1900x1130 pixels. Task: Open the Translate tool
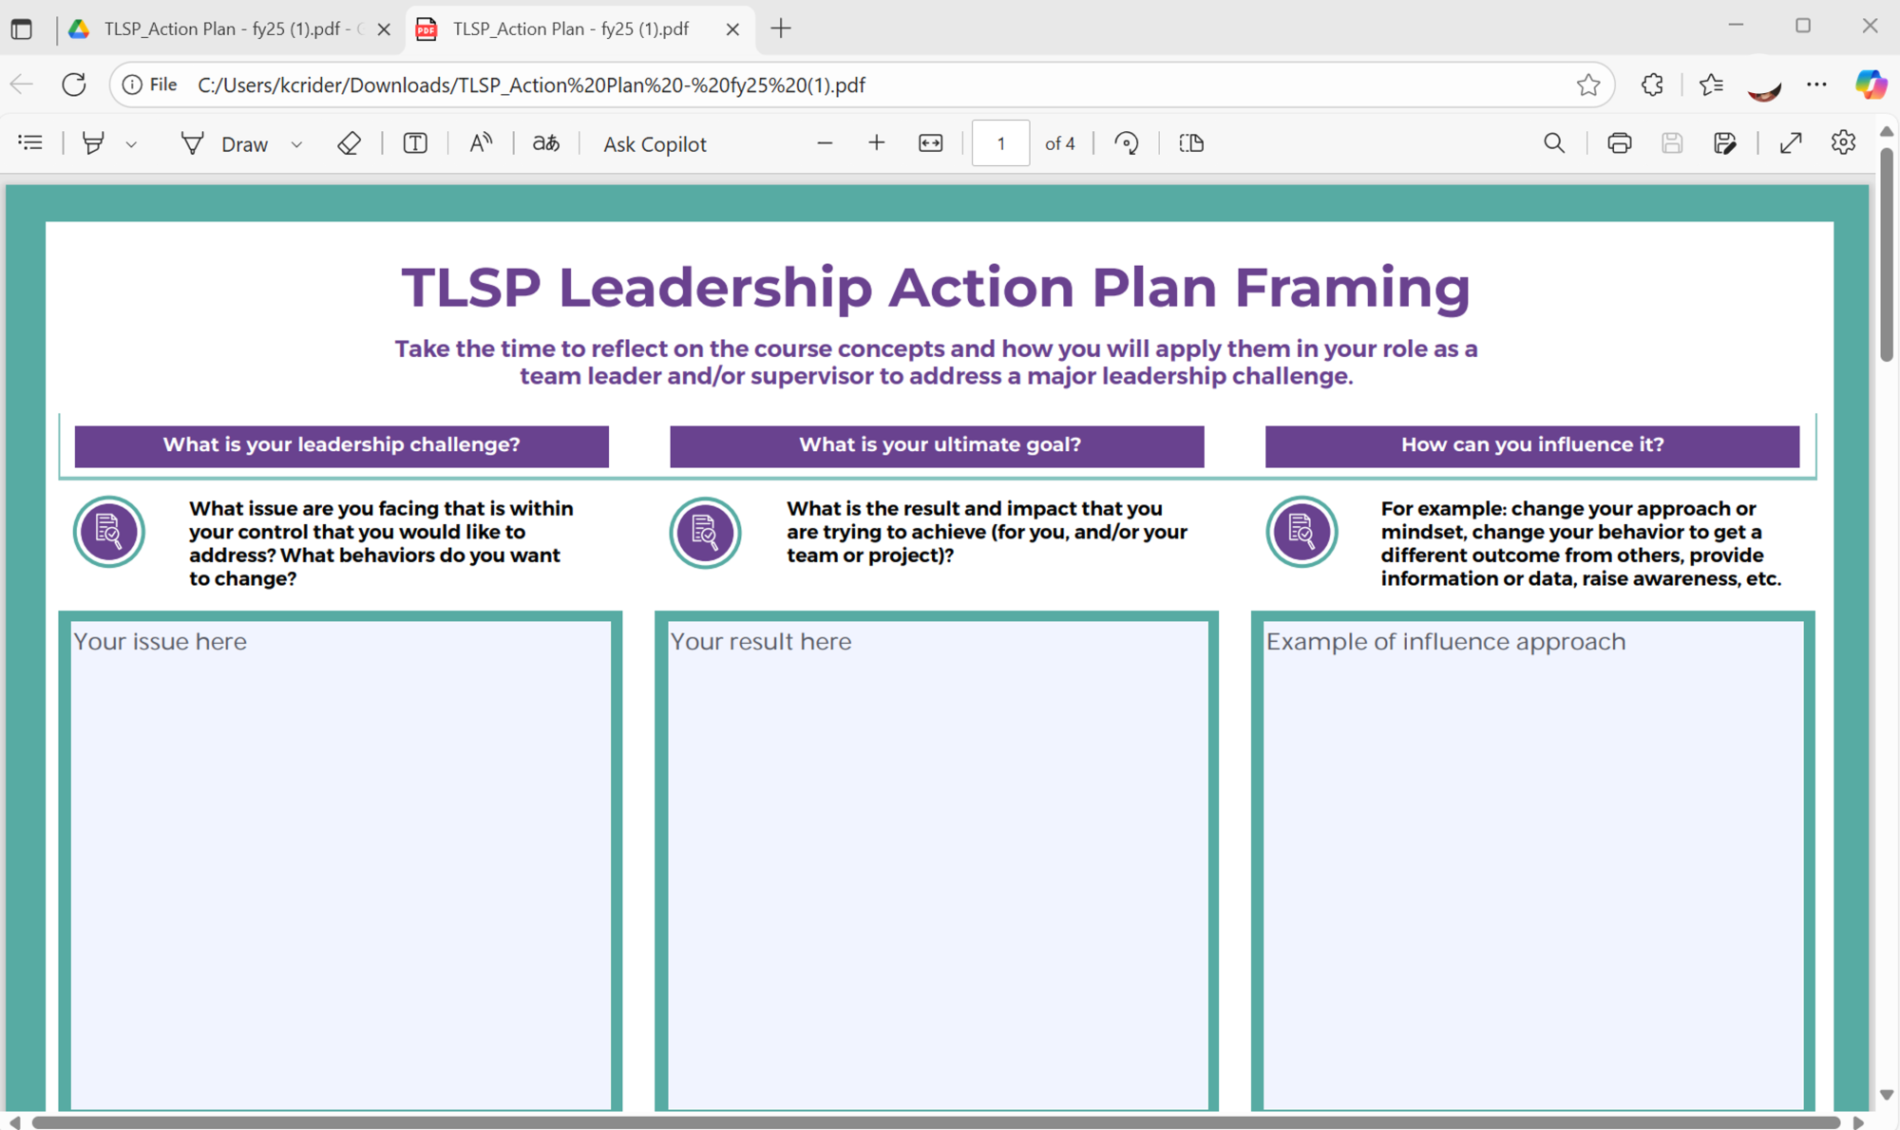pos(545,143)
